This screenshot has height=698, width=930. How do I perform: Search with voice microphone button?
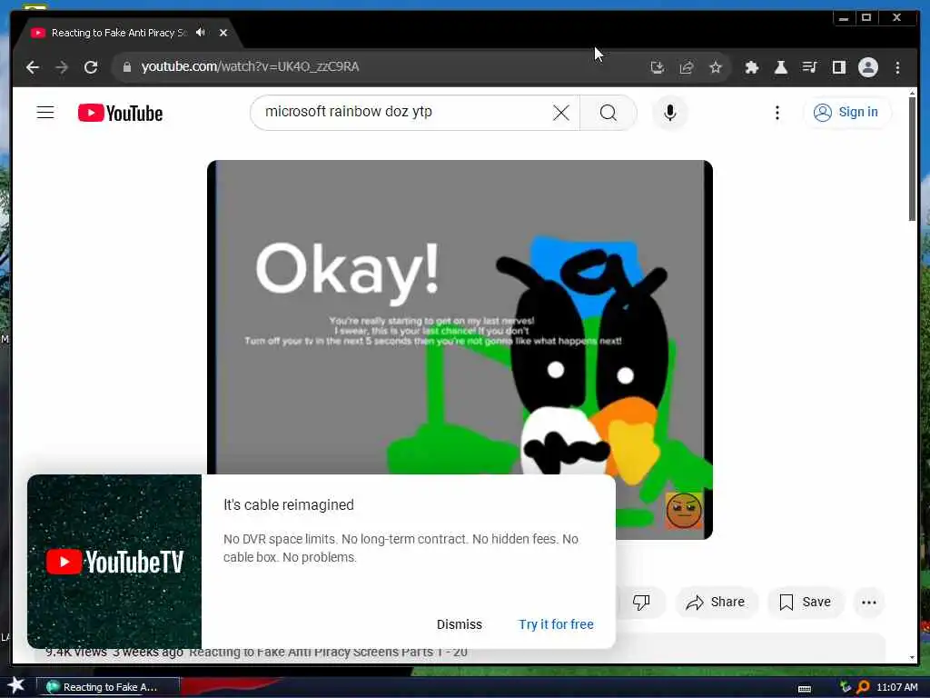point(669,112)
